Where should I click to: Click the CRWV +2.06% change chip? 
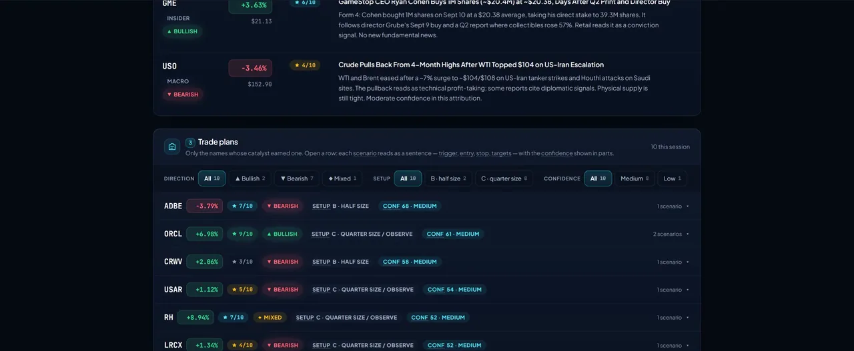205,262
